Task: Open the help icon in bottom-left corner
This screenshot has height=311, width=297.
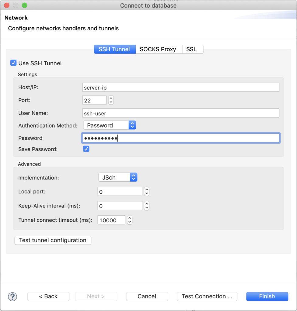Action: (12, 297)
